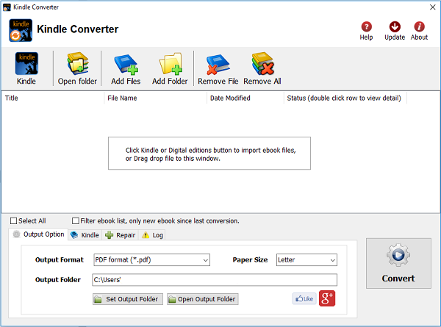
Task: Click the Add Folder icon
Action: pyautogui.click(x=171, y=64)
